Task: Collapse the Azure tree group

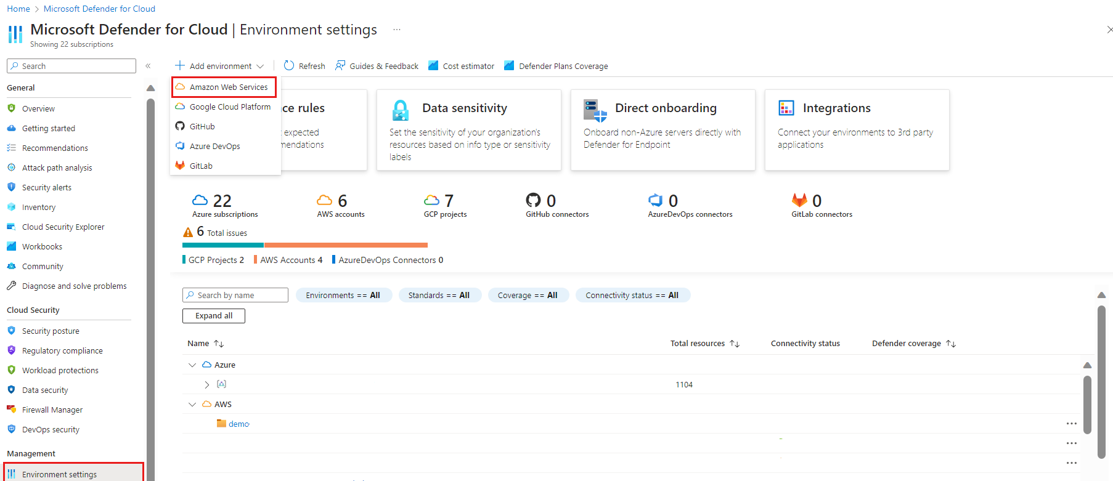Action: tap(192, 365)
